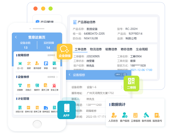Open the 审核 review icon

[46, 64]
